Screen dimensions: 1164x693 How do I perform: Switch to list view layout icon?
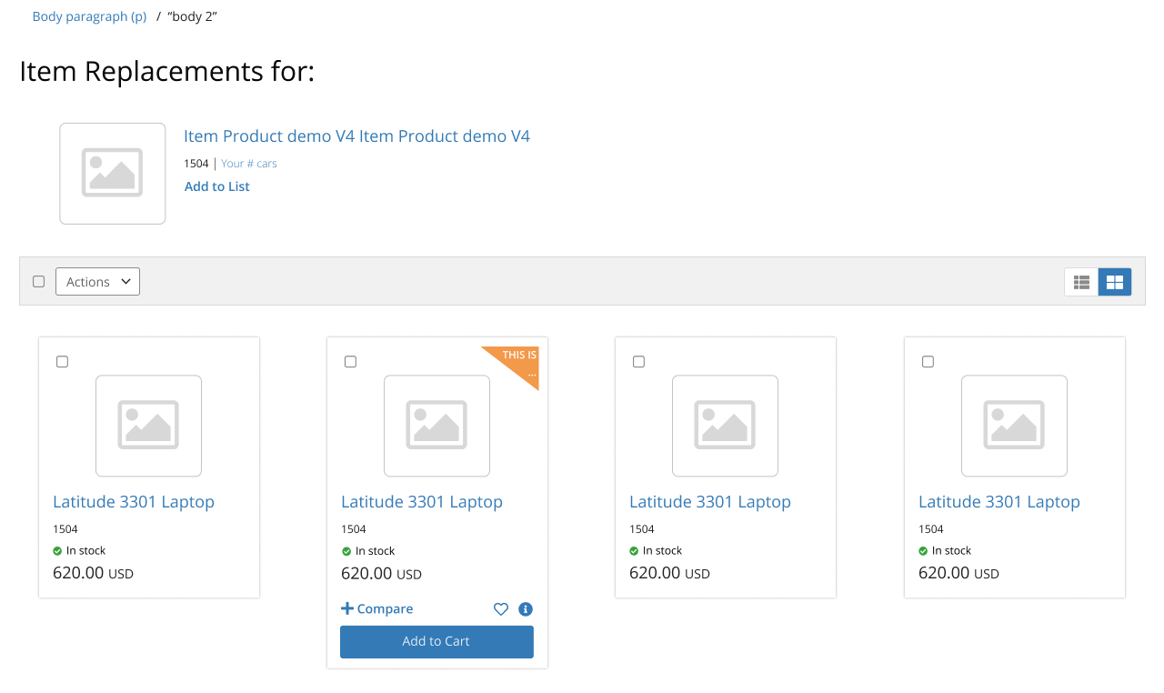1081,282
